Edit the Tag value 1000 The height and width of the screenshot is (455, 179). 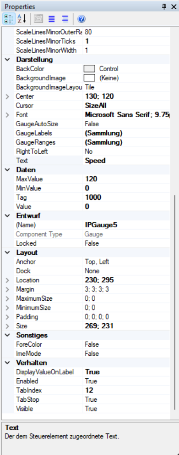pos(93,197)
